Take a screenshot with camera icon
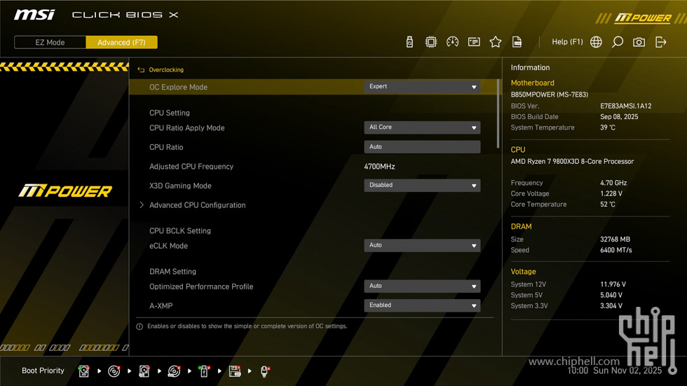 [x=639, y=42]
